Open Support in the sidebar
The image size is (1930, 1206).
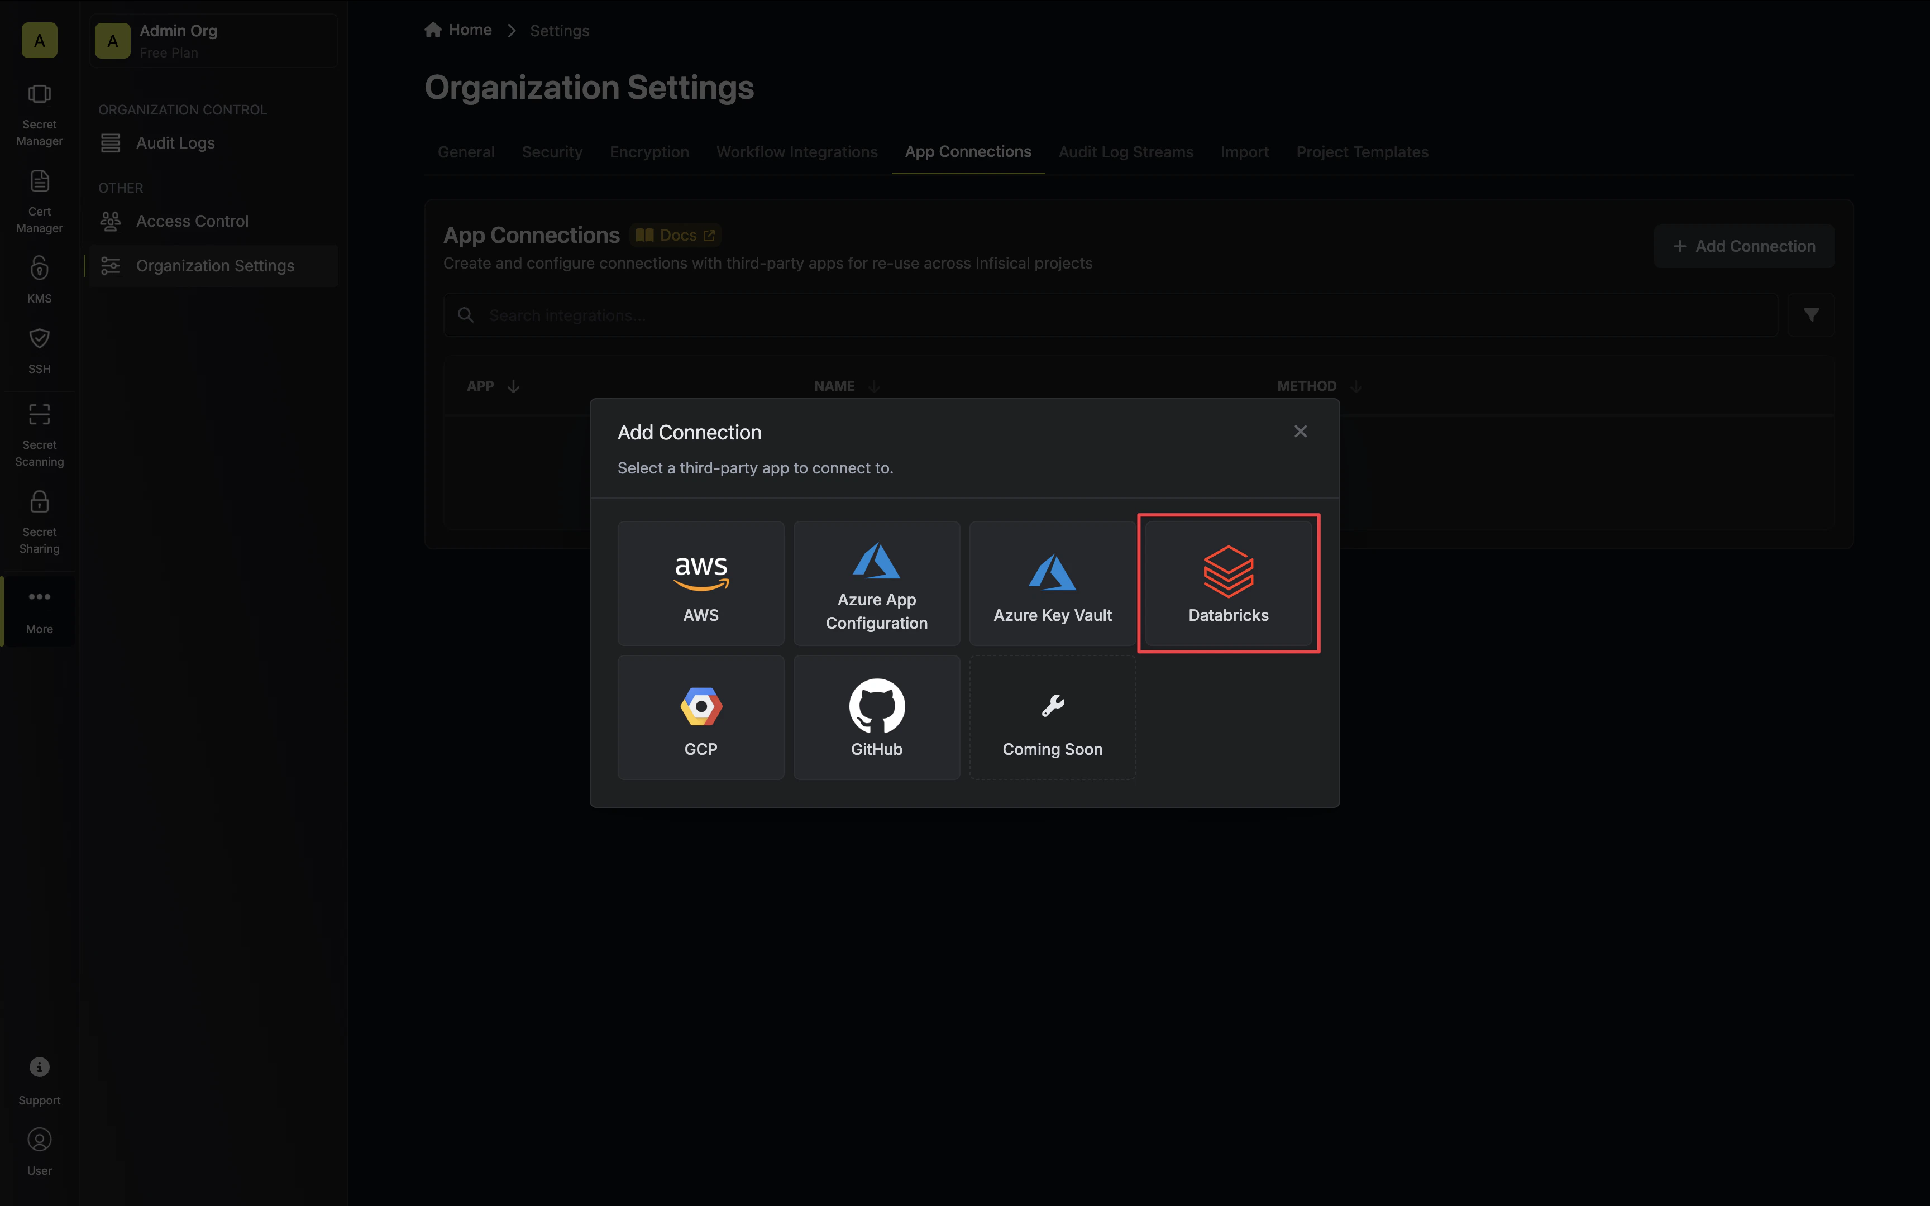tap(39, 1081)
